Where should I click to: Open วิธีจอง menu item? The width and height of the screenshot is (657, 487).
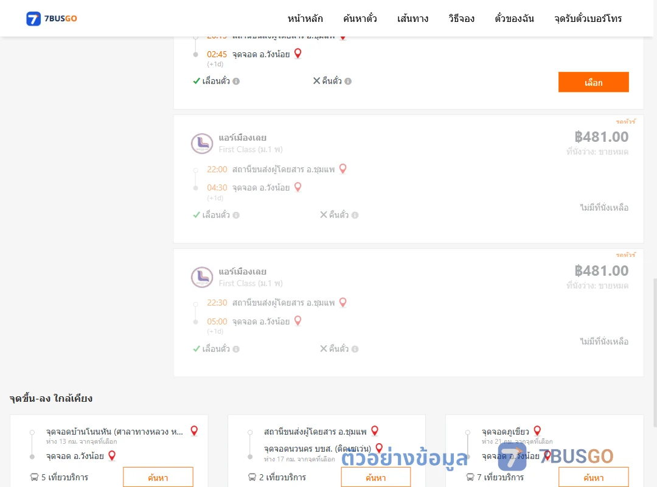[461, 18]
